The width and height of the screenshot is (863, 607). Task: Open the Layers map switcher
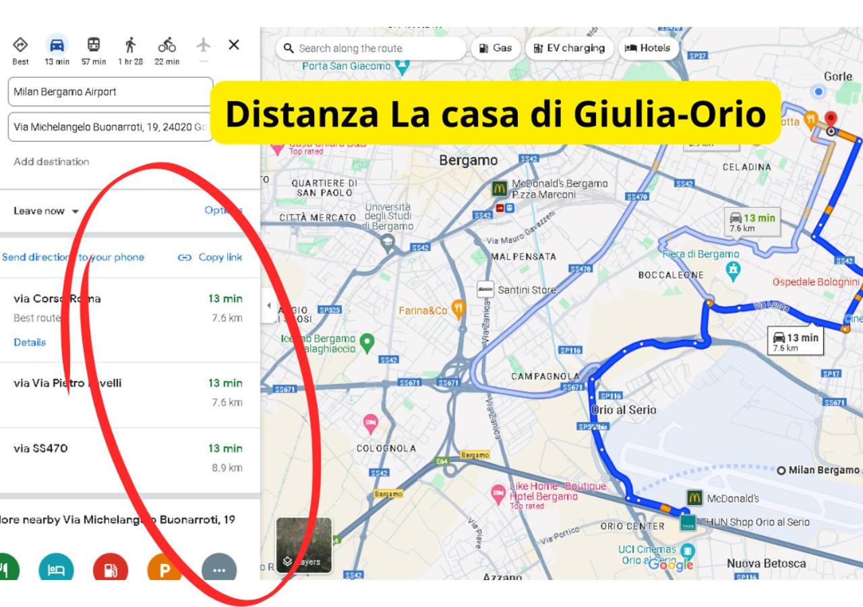304,545
